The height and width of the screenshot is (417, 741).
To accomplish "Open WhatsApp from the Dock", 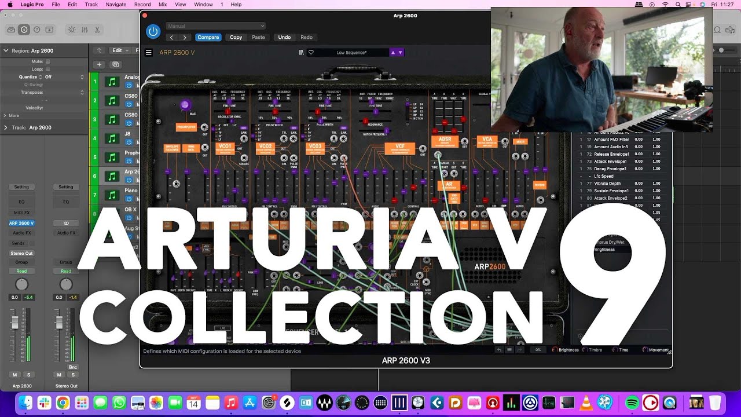I will click(x=119, y=403).
